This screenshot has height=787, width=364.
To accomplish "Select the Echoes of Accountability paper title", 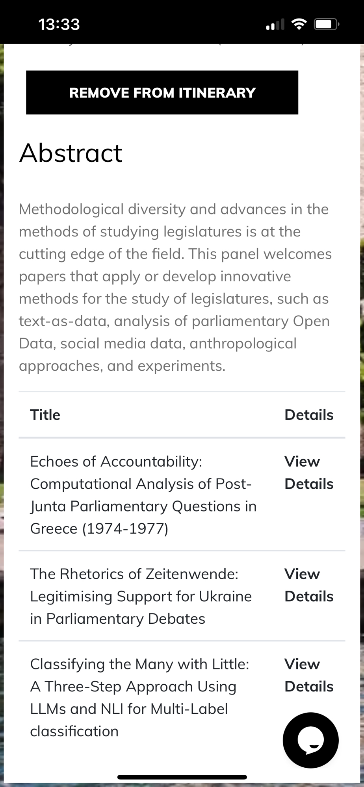I will point(143,495).
